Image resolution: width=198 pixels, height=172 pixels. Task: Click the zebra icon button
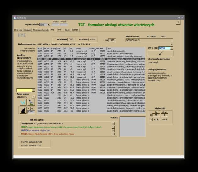click(31, 102)
